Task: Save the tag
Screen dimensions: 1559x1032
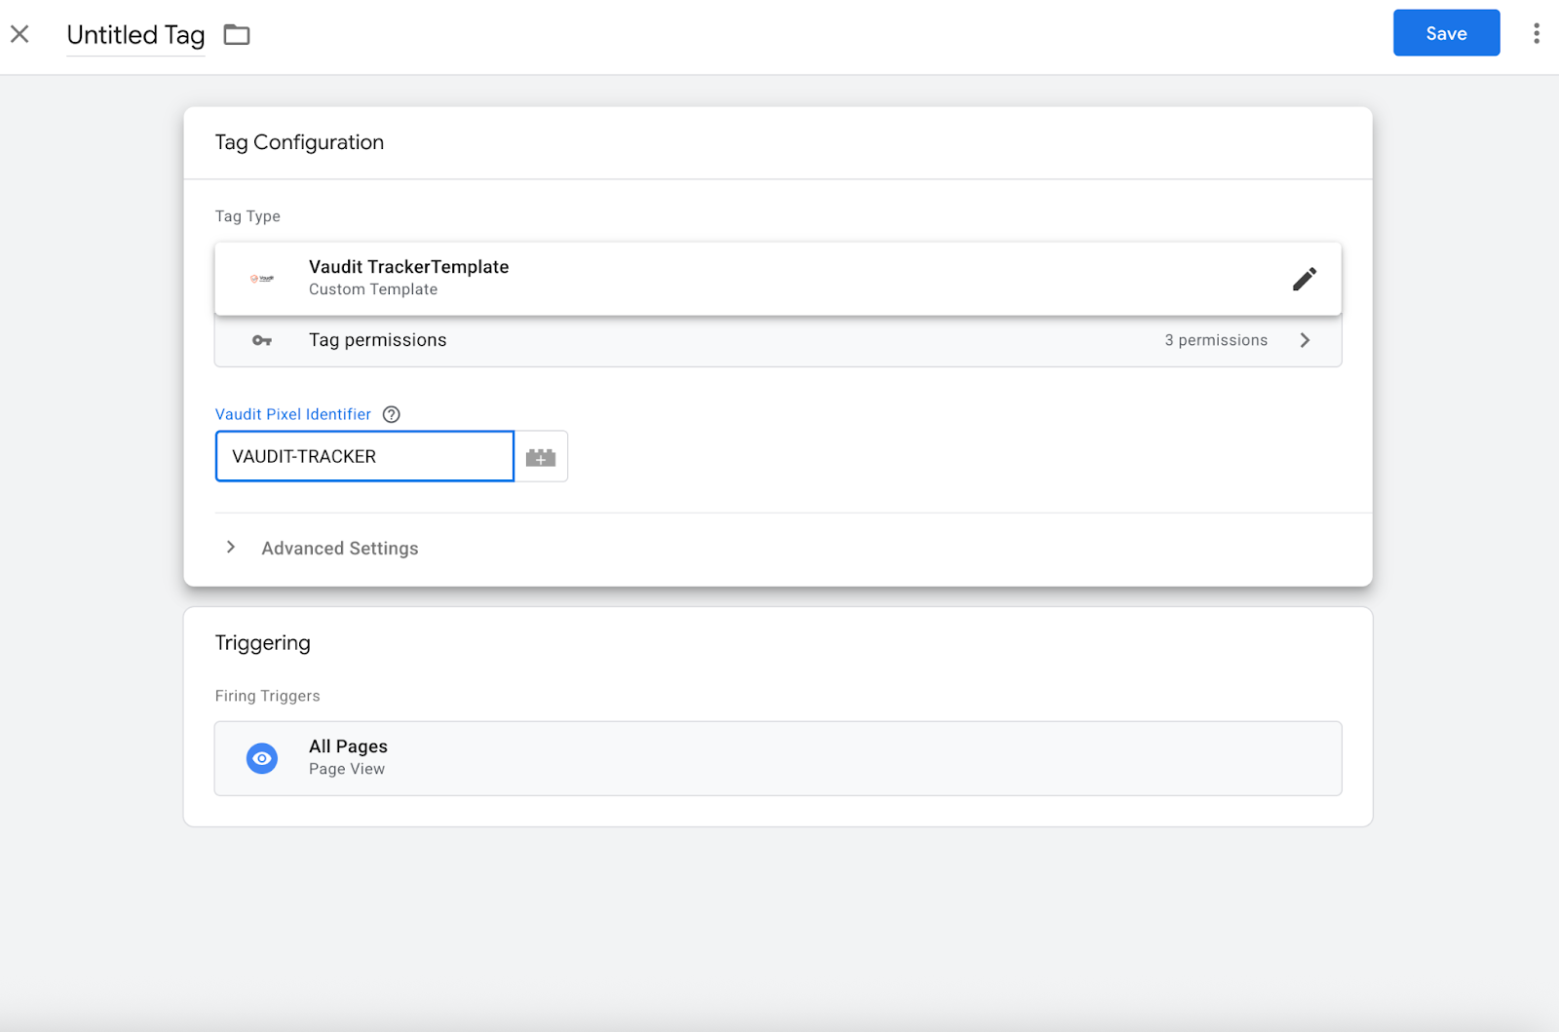Action: (1445, 33)
